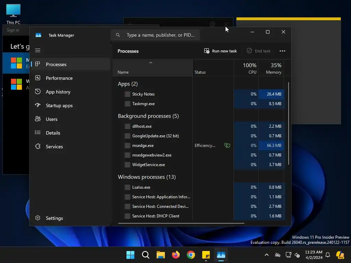Show hidden system tray icons chevron
Image resolution: width=351 pixels, height=263 pixels.
point(267,255)
